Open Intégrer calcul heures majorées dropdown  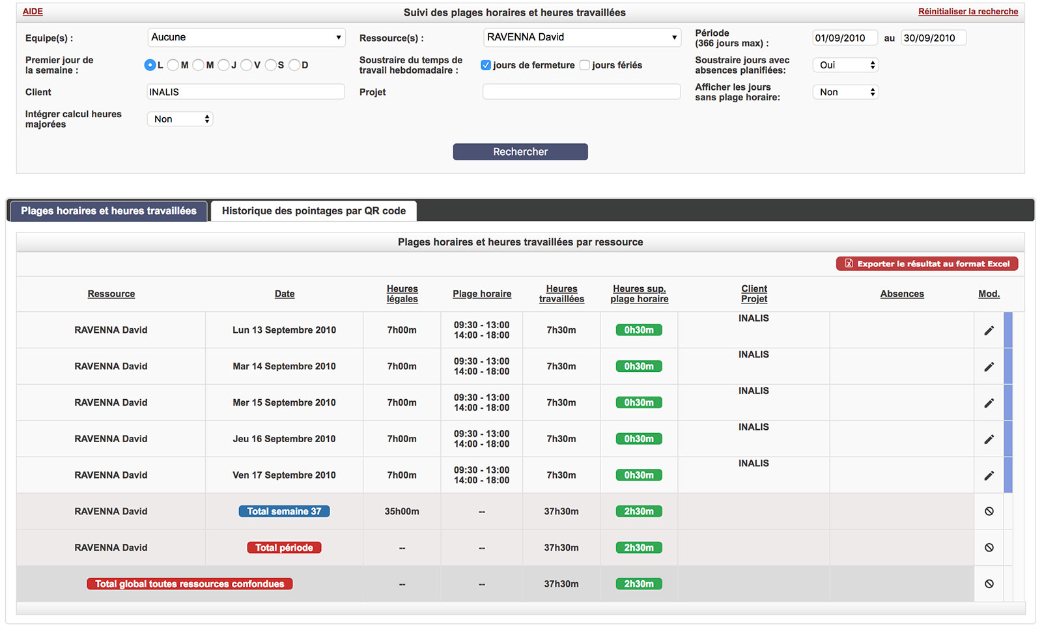coord(180,119)
